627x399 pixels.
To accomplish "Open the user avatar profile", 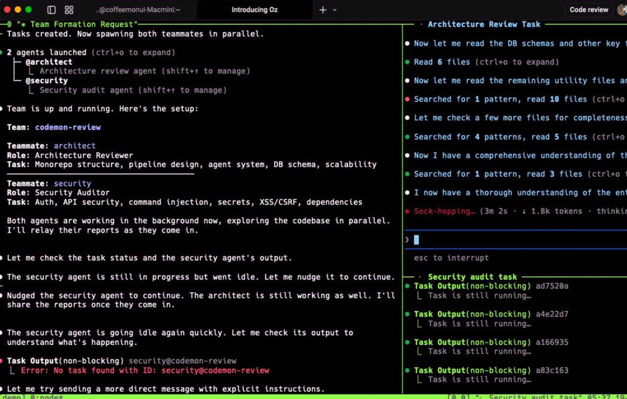I will pos(622,10).
